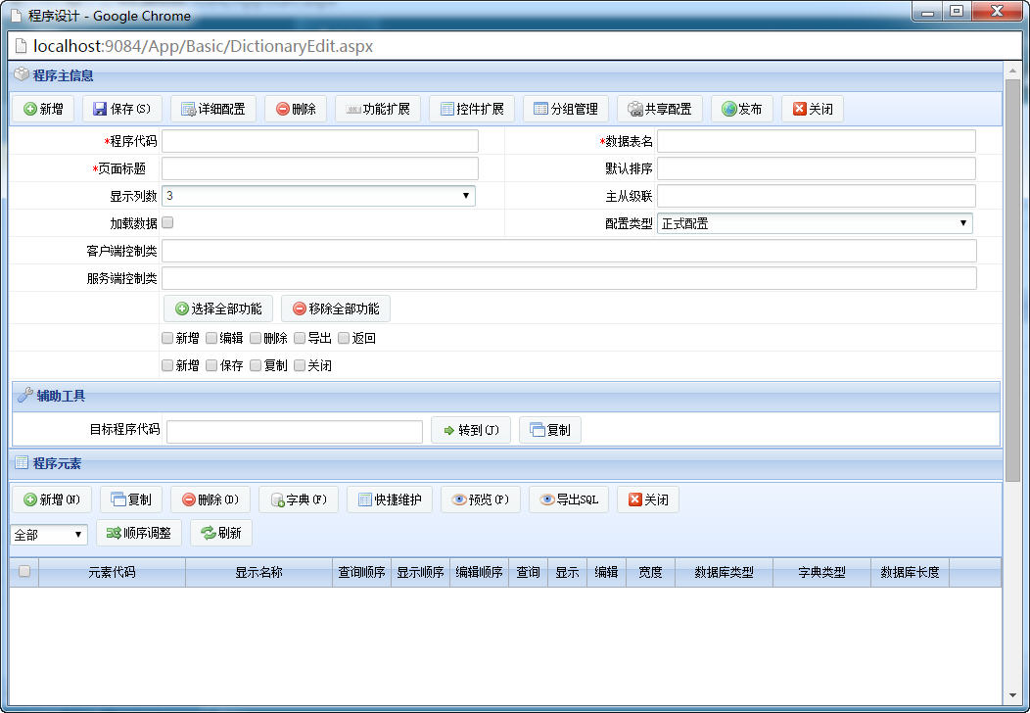Open 详细配置 detailed configuration
The height and width of the screenshot is (713, 1030).
click(x=213, y=109)
